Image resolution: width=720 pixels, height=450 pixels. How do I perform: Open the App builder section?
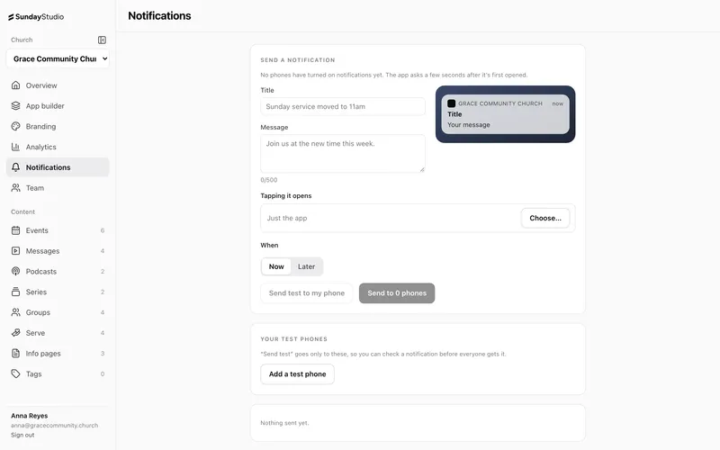point(58,106)
